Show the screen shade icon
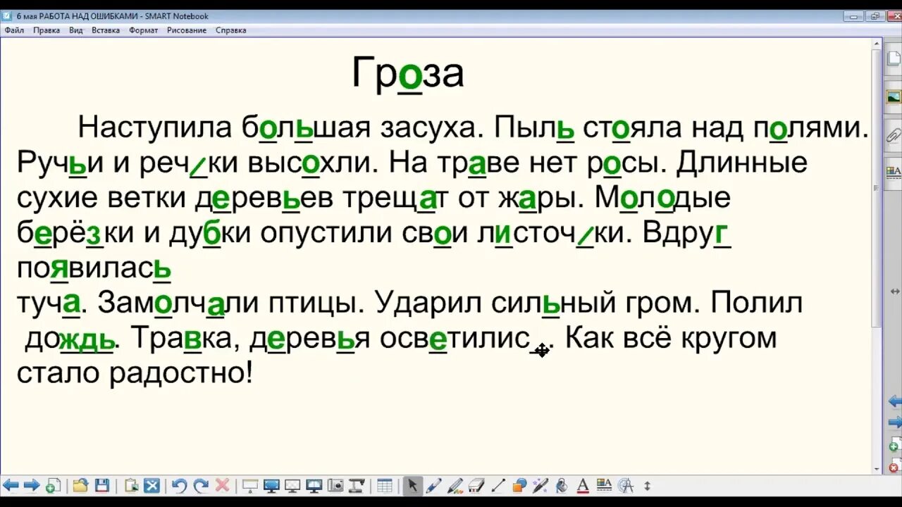This screenshot has width=902, height=507. pos(249,485)
